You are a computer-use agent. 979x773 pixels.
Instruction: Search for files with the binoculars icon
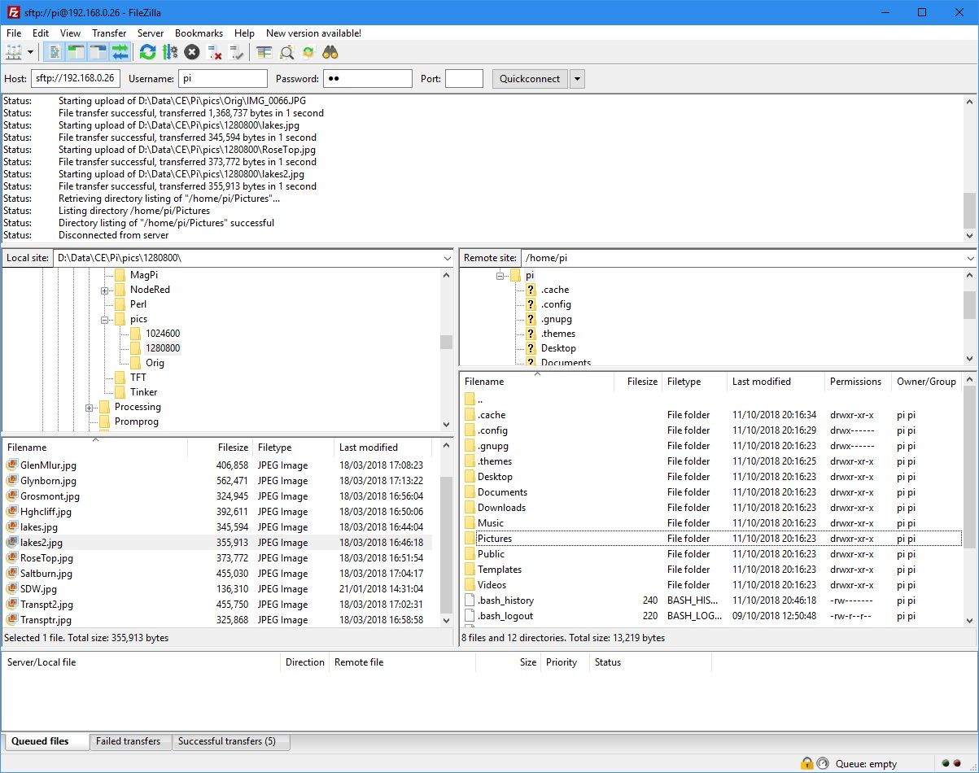point(330,52)
